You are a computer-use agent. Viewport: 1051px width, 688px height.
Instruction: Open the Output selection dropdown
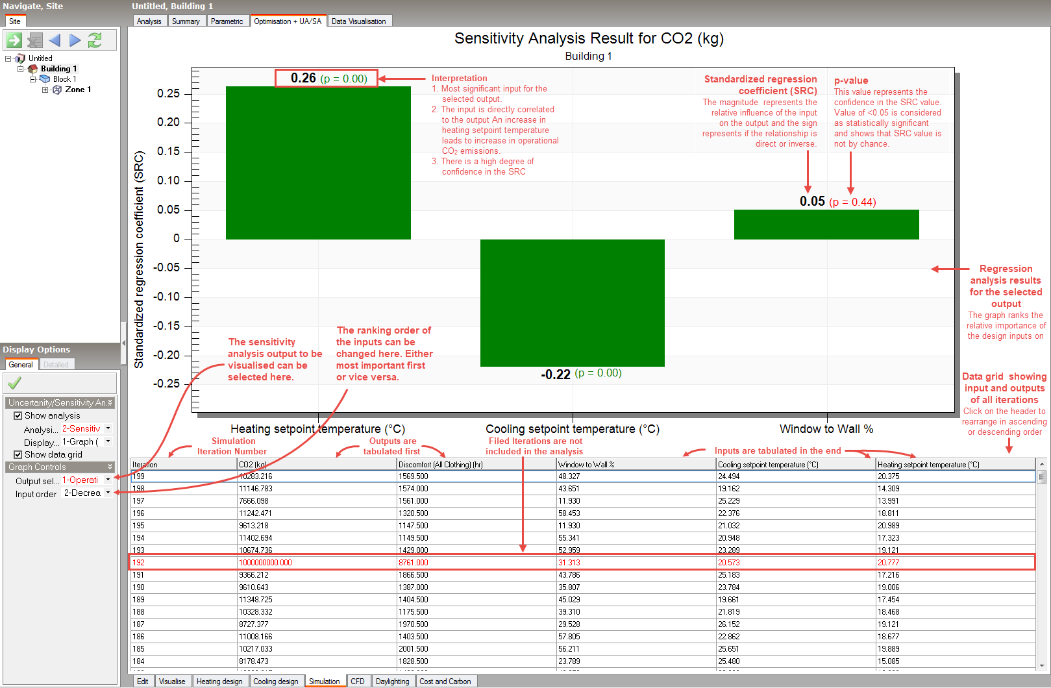[108, 480]
